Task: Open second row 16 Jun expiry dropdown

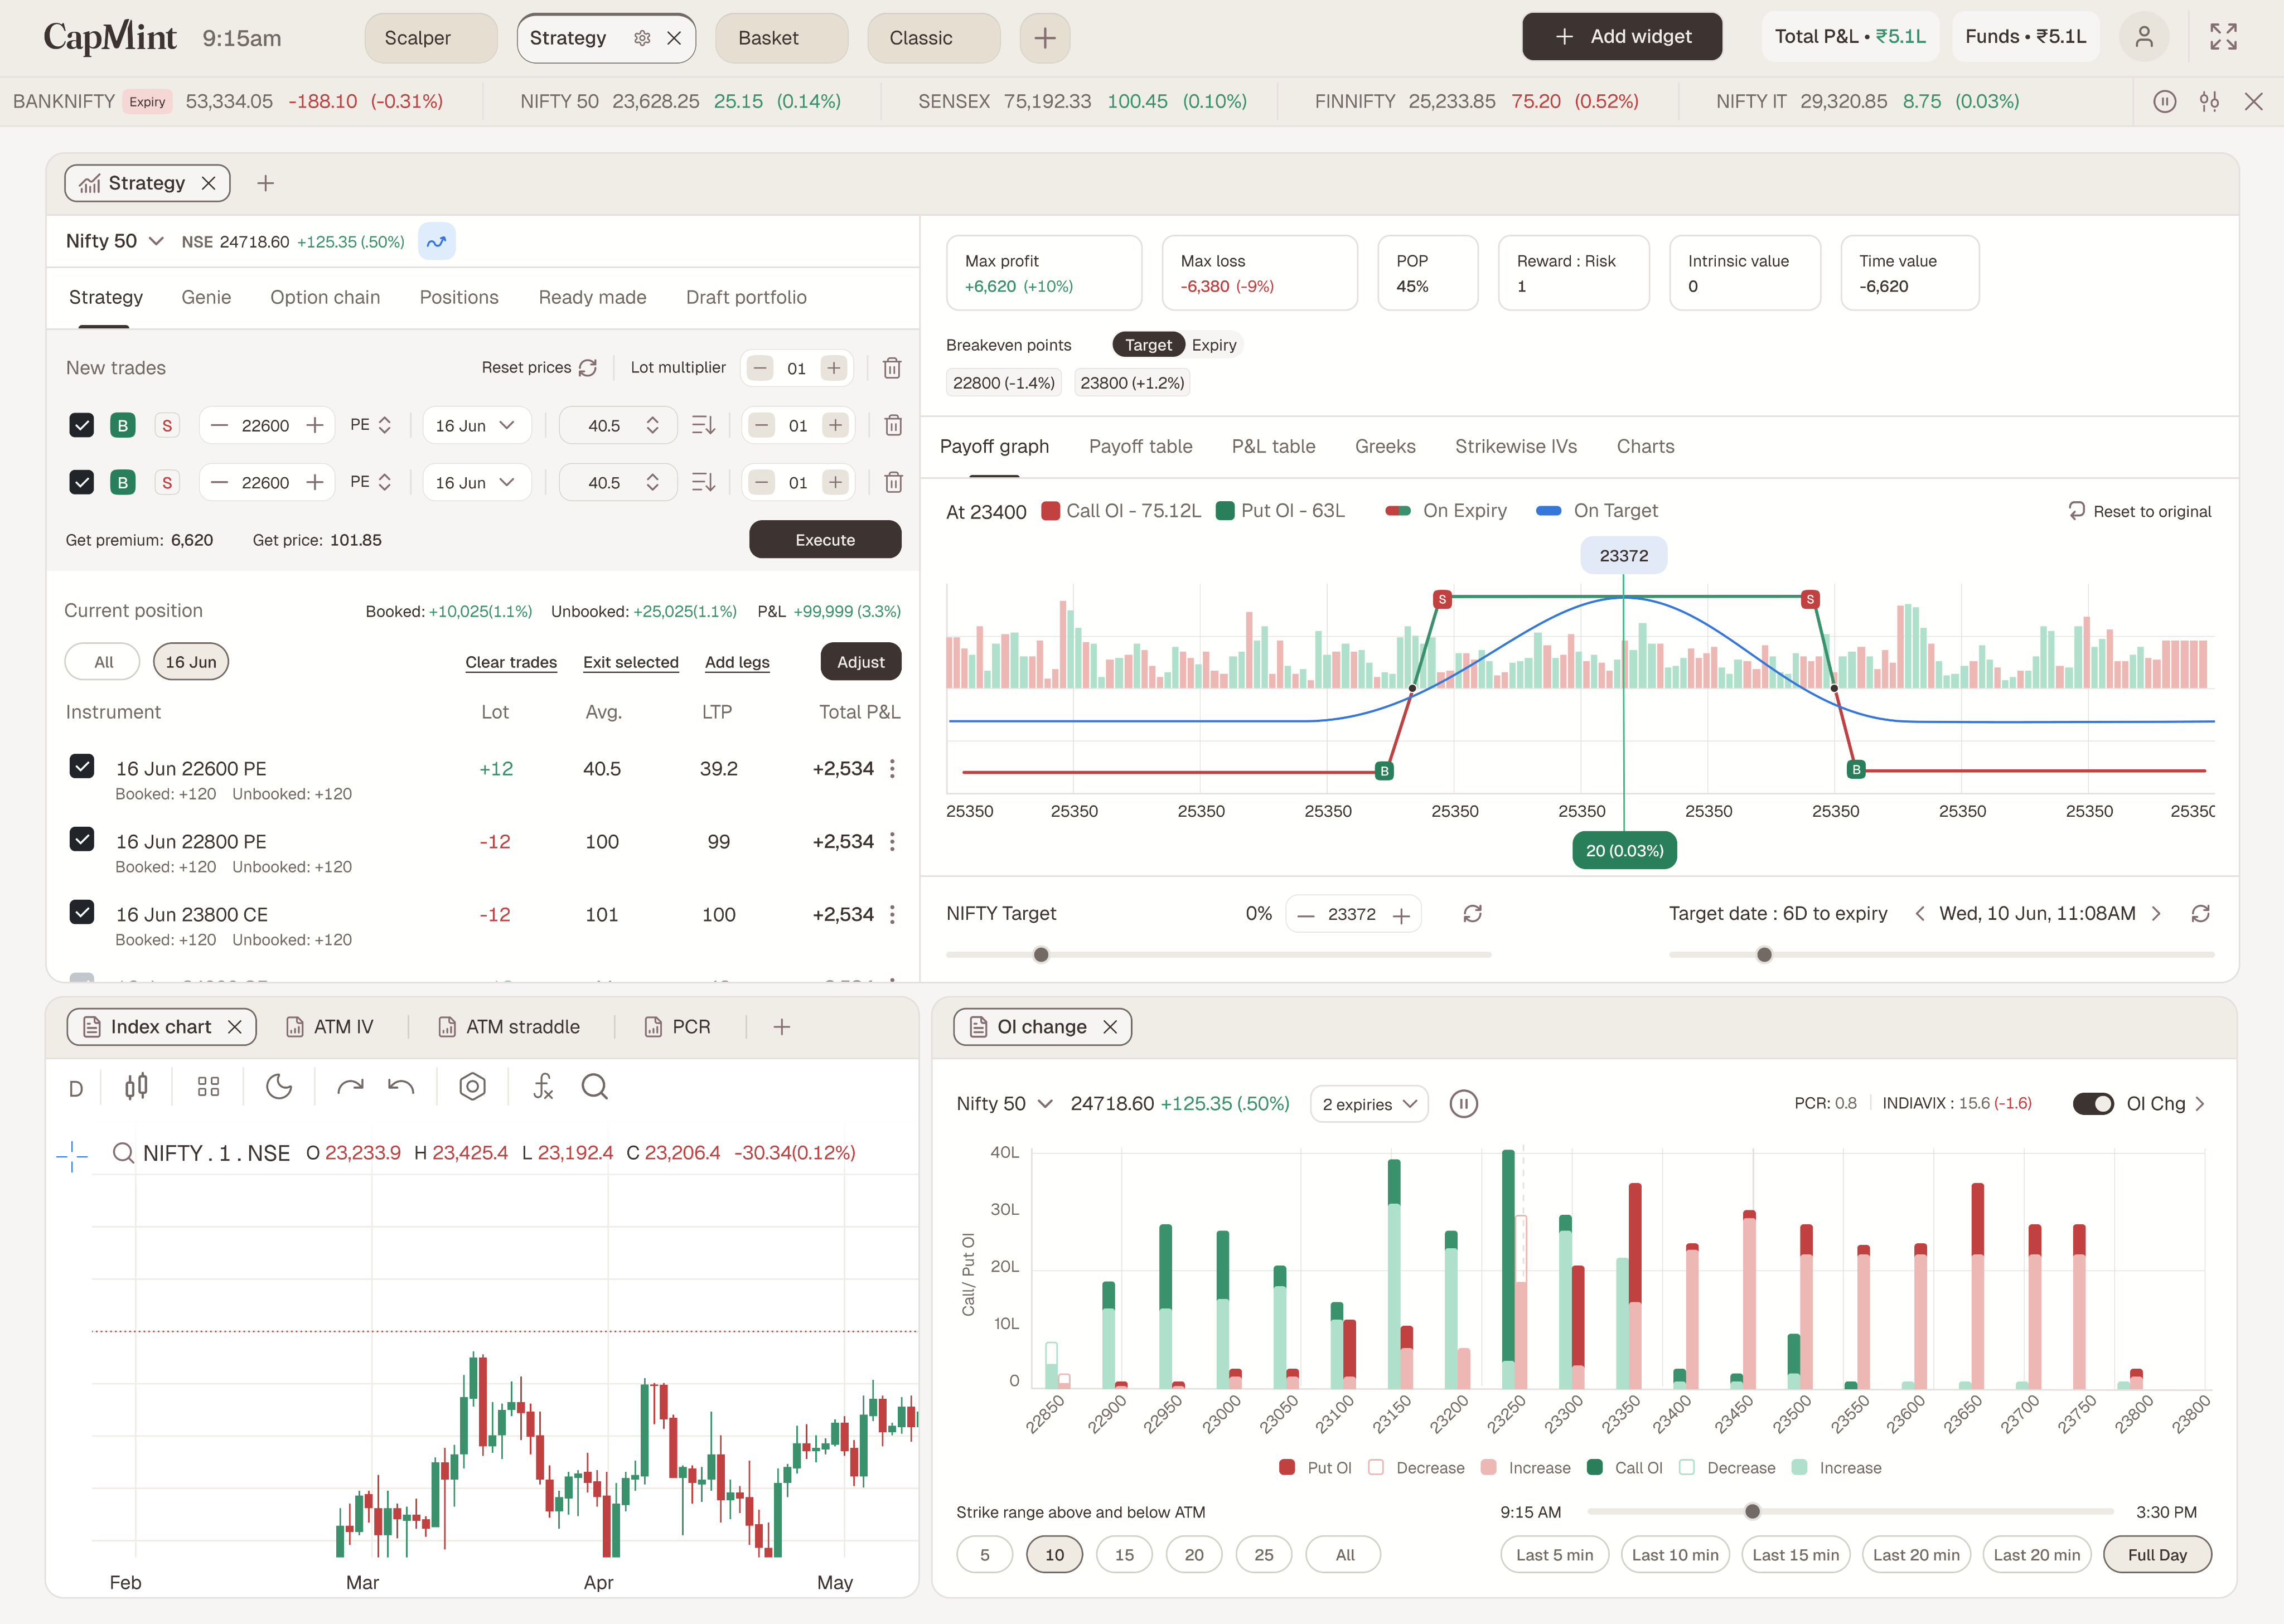Action: click(476, 482)
